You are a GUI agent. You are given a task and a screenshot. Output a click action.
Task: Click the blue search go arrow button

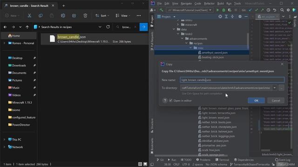click(144, 27)
